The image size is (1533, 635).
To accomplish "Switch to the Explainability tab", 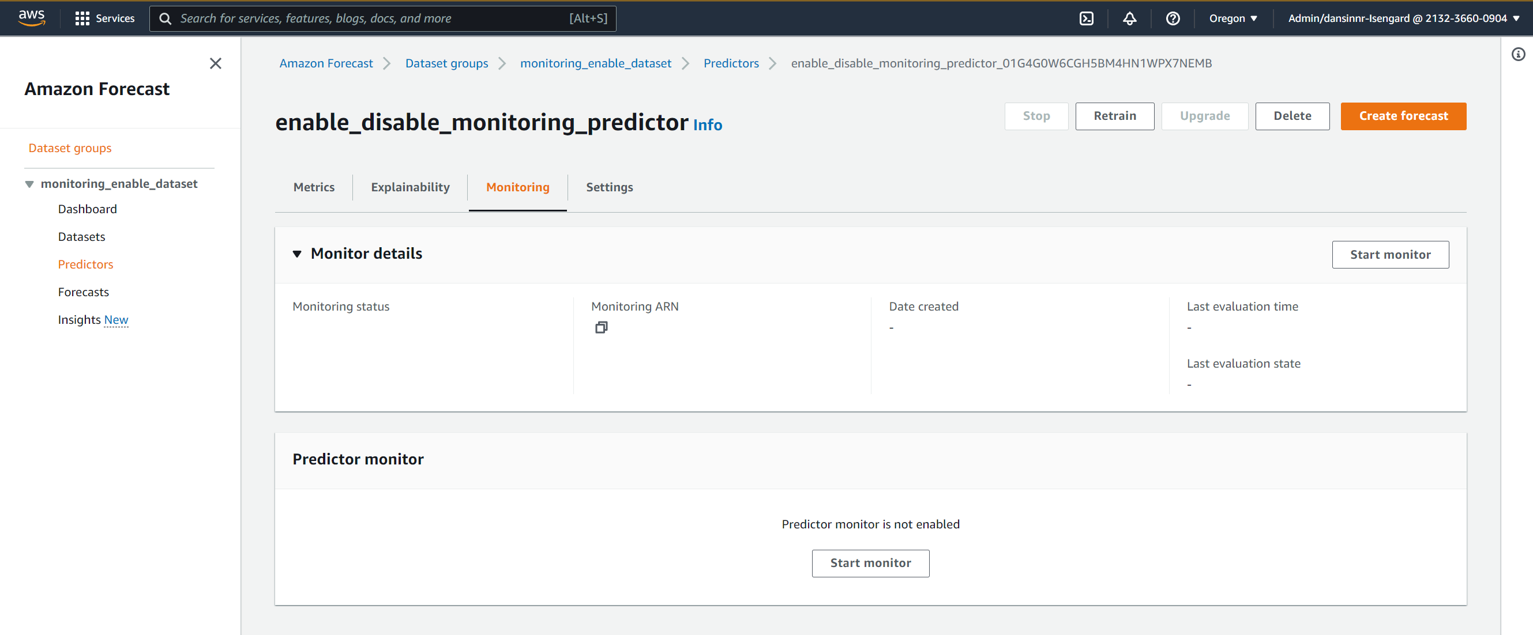I will coord(410,187).
